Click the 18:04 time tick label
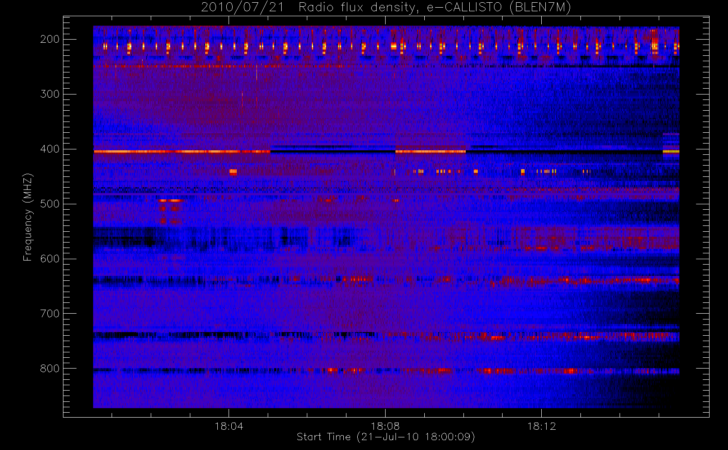The image size is (728, 450). tap(229, 426)
